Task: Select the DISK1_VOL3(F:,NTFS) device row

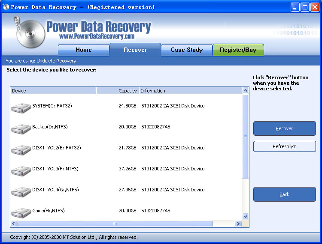Action: click(126, 171)
